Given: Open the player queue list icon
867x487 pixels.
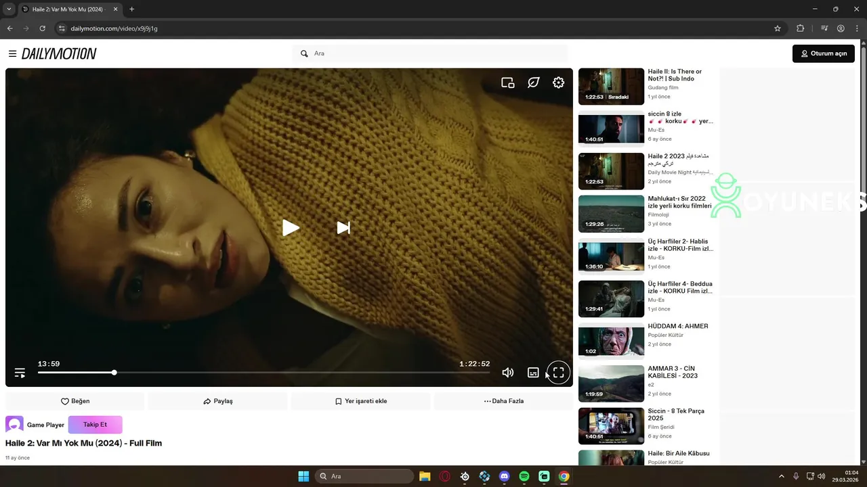Looking at the screenshot, I should tap(20, 373).
